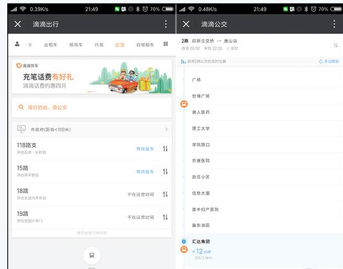The height and width of the screenshot is (269, 343).
Task: Open the grid of all services icon
Action: pos(166,44)
